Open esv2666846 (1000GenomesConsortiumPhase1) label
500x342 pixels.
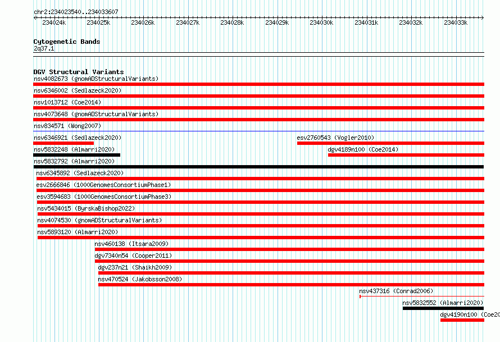[x=103, y=185]
